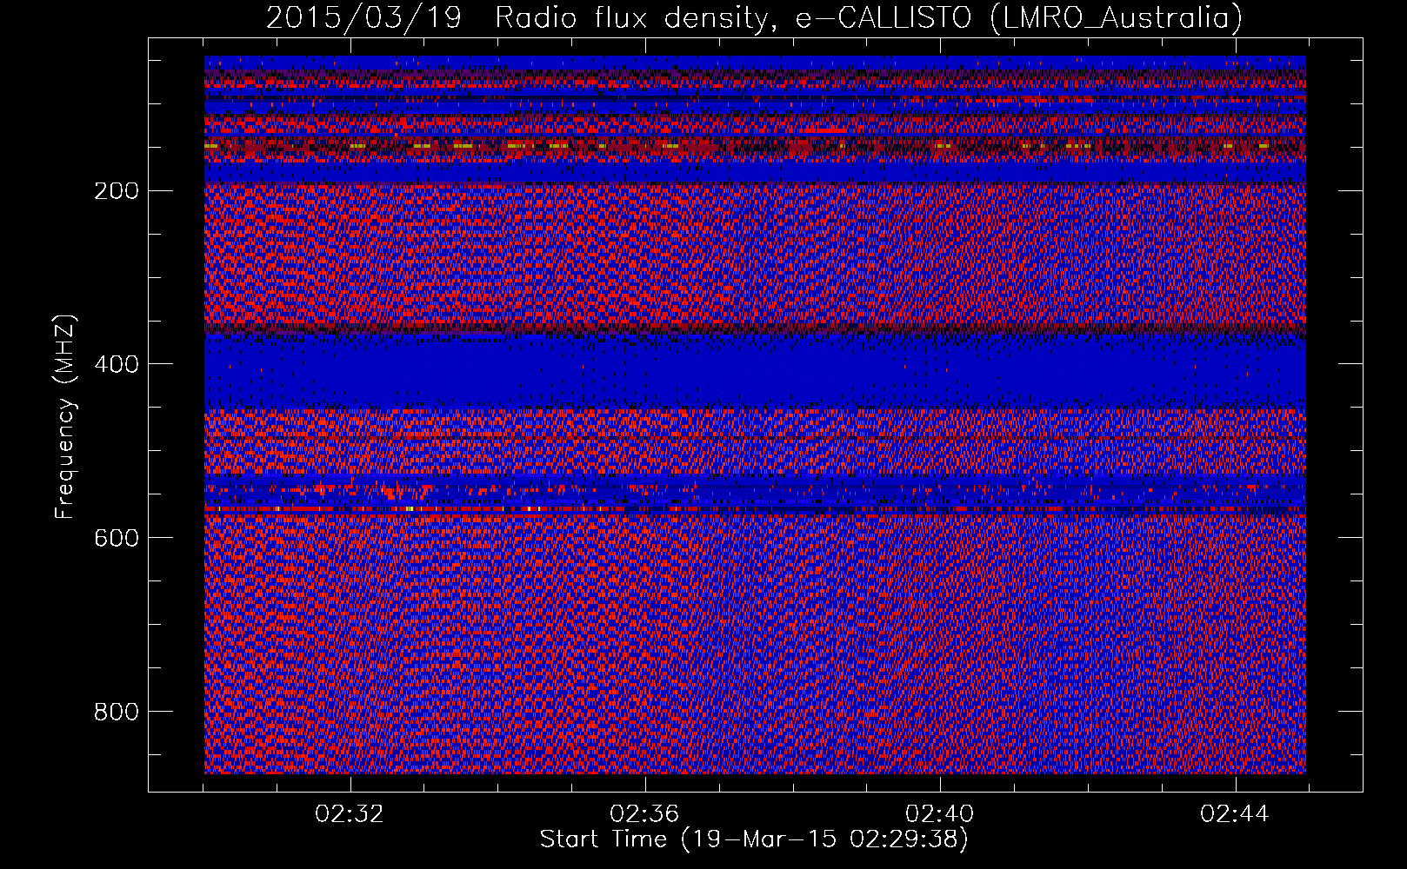Click the date '2015/03/19' in the title
The height and width of the screenshot is (869, 1407).
(x=363, y=17)
